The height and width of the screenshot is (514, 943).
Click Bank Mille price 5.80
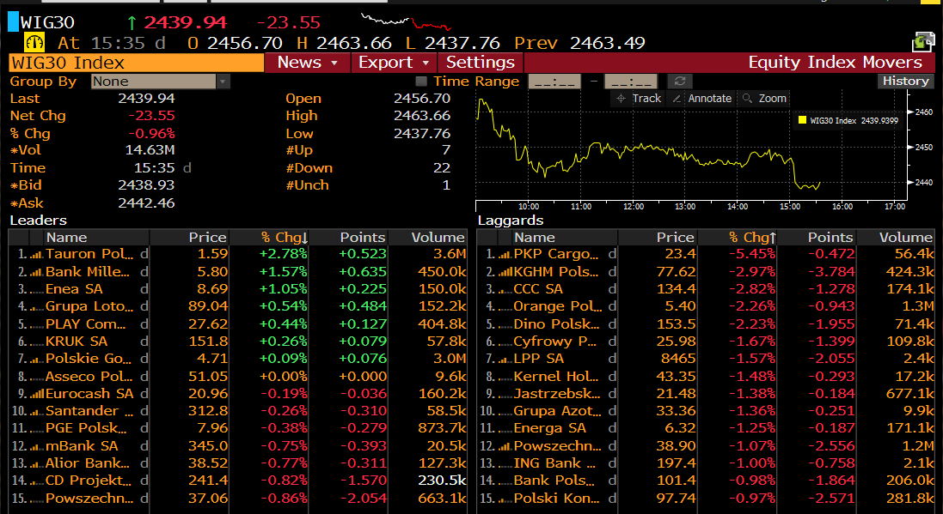tap(212, 272)
